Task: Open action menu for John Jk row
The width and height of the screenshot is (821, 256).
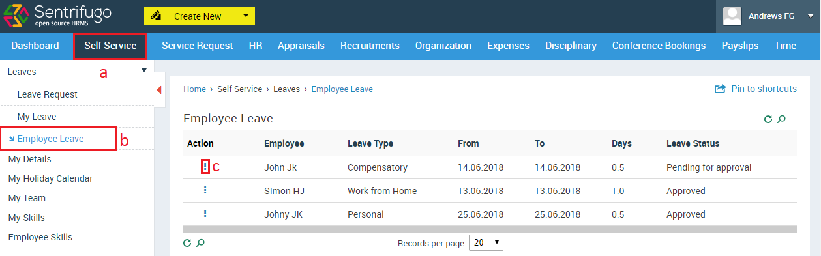Action: 205,167
